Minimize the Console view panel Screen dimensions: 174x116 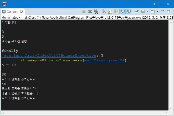click(162, 11)
